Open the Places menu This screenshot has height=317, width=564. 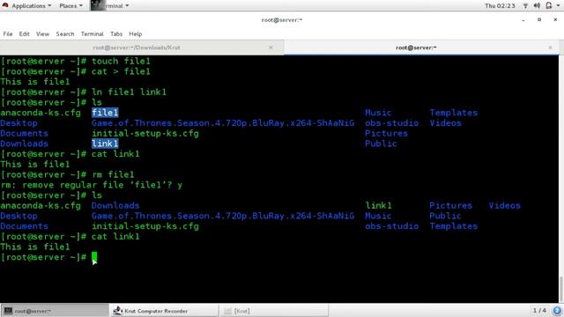click(70, 6)
